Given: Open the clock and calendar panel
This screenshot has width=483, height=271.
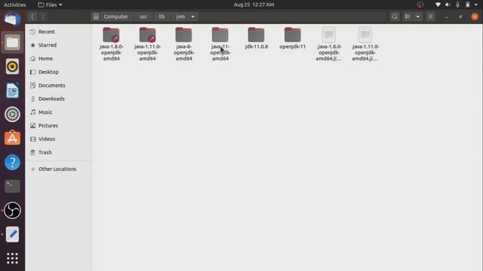Looking at the screenshot, I should click(254, 5).
